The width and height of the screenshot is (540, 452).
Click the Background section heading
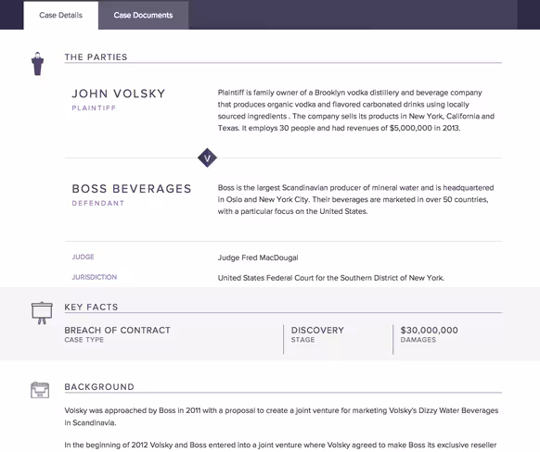tap(99, 386)
